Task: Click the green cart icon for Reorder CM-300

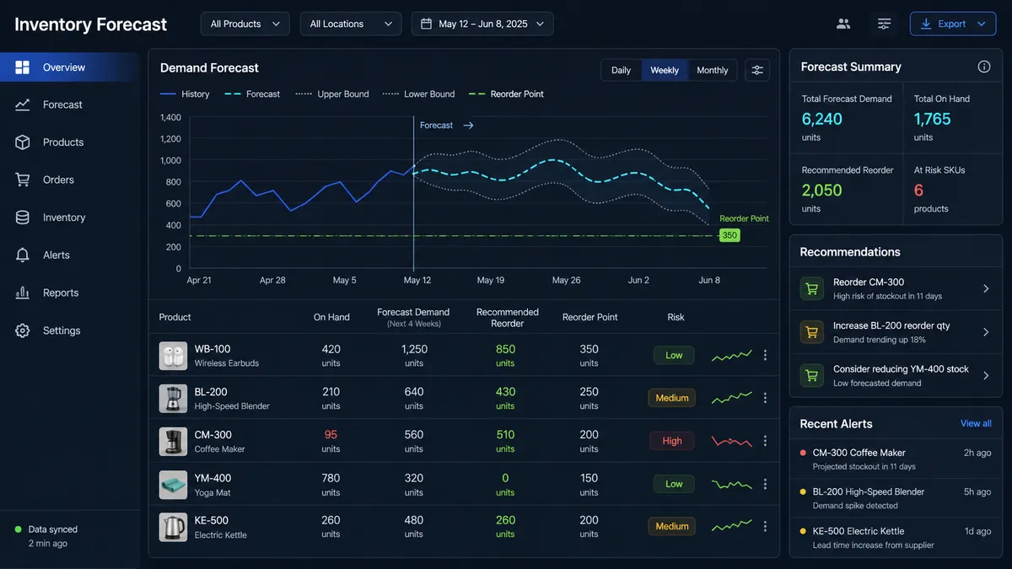Action: point(811,289)
